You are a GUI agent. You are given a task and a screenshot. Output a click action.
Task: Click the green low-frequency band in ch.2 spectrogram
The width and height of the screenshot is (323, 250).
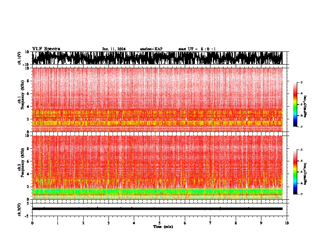[x=157, y=192]
